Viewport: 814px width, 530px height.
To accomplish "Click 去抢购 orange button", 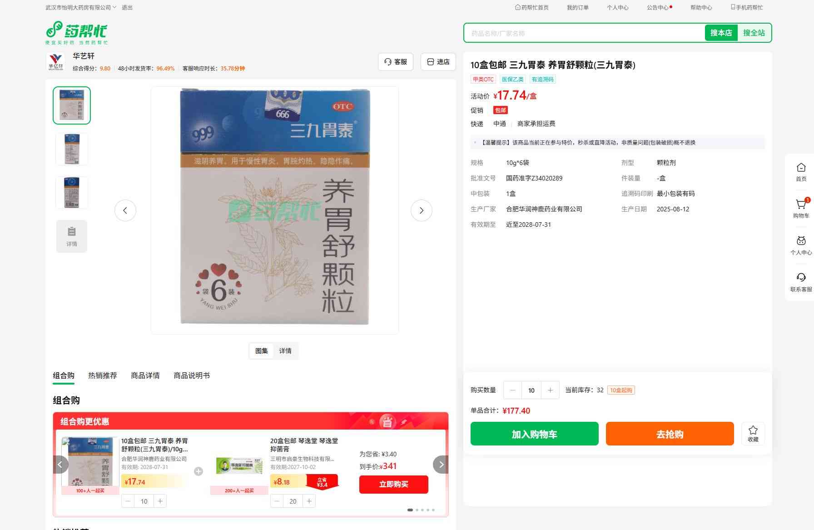I will 670,434.
